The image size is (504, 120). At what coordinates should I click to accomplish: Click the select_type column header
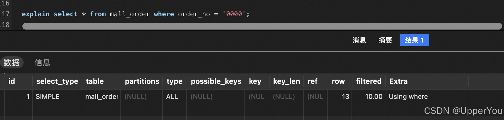coord(57,81)
